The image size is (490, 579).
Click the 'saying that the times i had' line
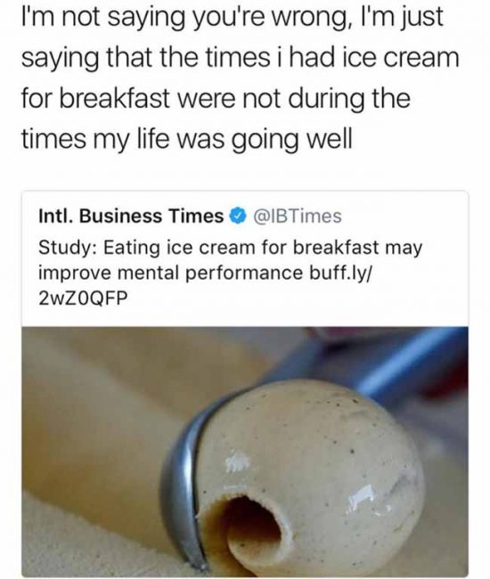(241, 58)
